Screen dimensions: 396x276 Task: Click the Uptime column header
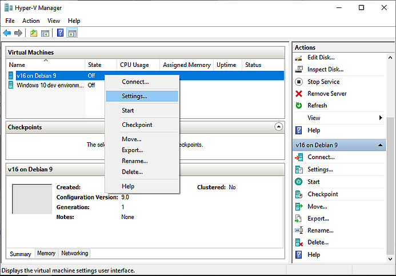pos(227,65)
